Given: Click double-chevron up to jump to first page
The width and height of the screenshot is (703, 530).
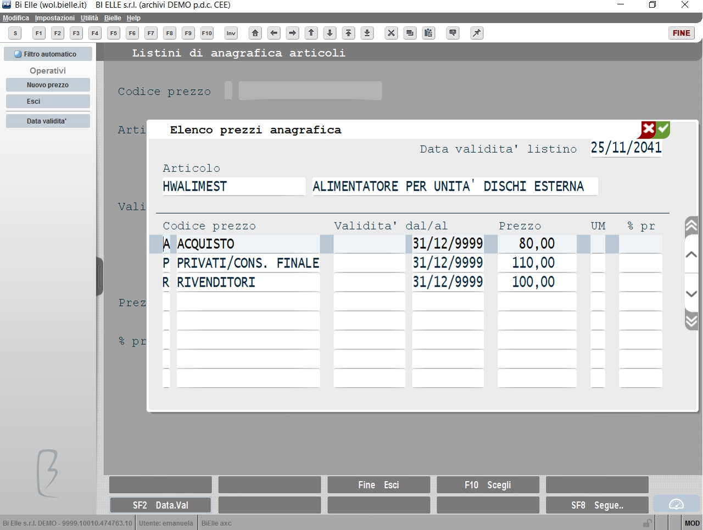Looking at the screenshot, I should (691, 225).
